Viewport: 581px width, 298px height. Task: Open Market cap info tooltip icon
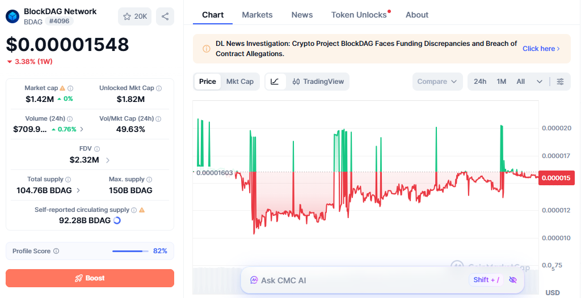tap(70, 88)
